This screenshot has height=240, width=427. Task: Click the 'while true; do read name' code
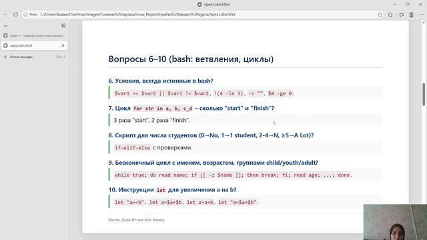(233, 175)
